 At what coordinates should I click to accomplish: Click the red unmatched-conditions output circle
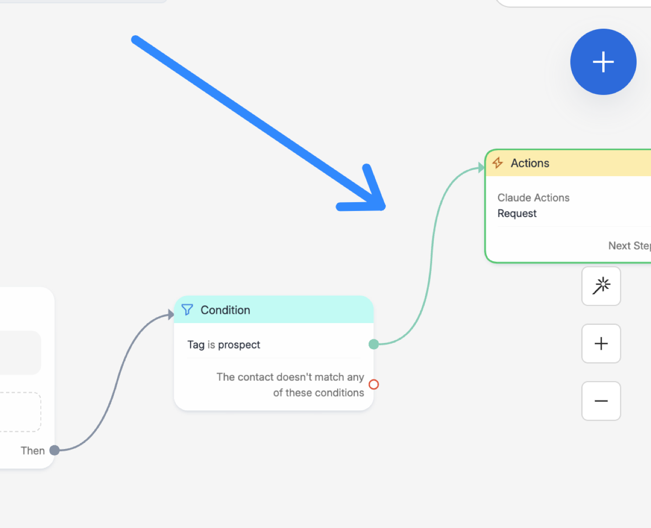(x=373, y=384)
